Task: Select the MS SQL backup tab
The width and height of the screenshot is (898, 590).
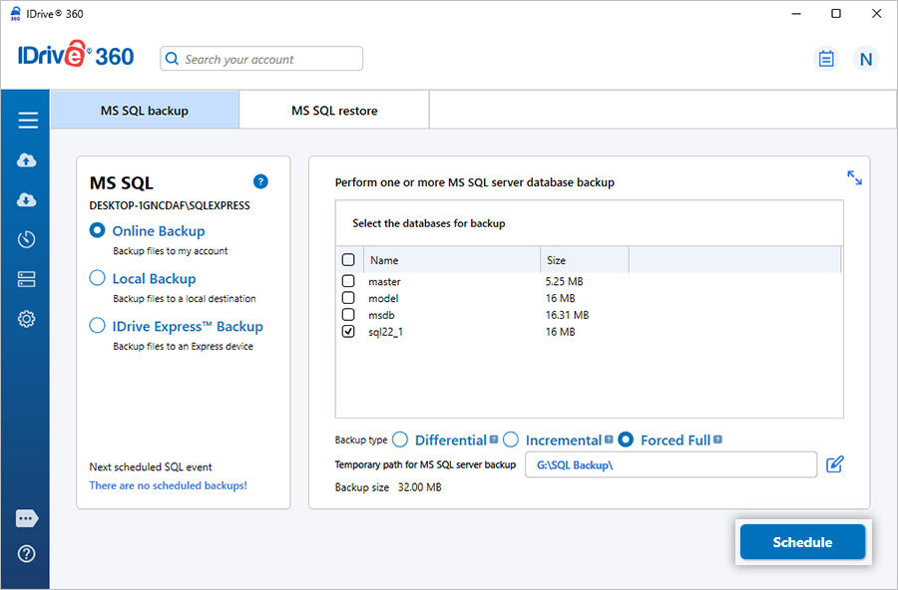Action: click(145, 111)
